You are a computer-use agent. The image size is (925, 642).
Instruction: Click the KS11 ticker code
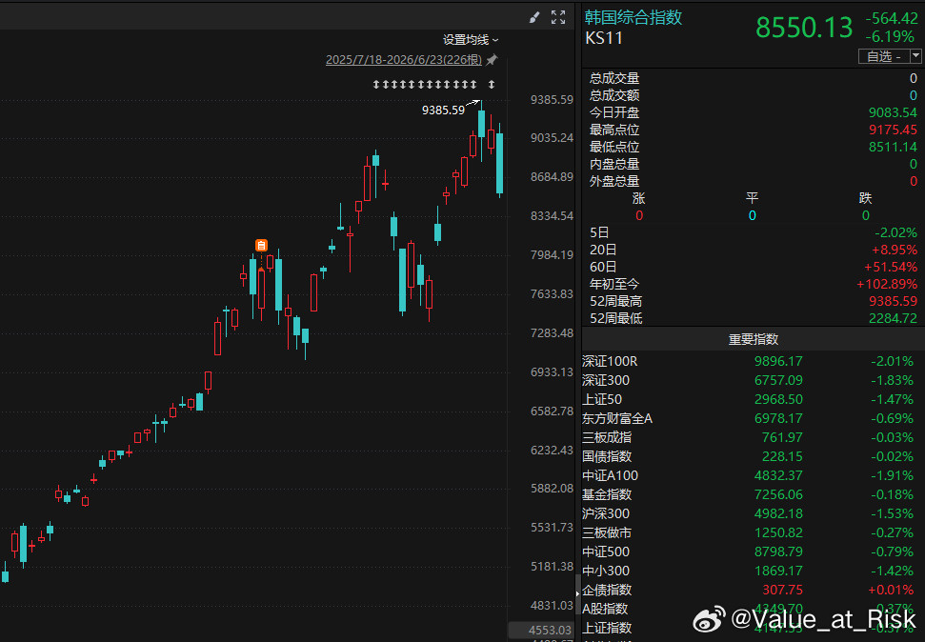(604, 38)
